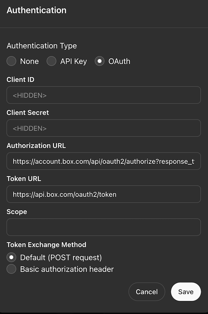The image size is (208, 314).
Task: Click into the Client Secret field
Action: coord(104,128)
